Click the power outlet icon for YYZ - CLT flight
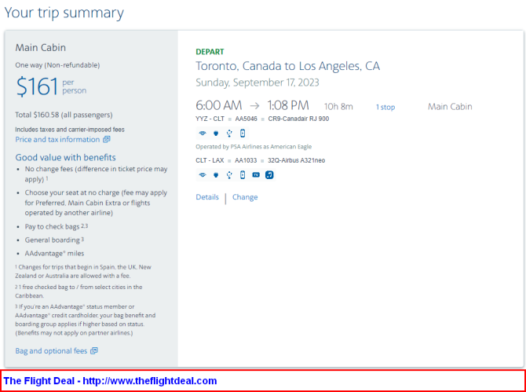The height and width of the screenshot is (392, 526). pyautogui.click(x=216, y=134)
